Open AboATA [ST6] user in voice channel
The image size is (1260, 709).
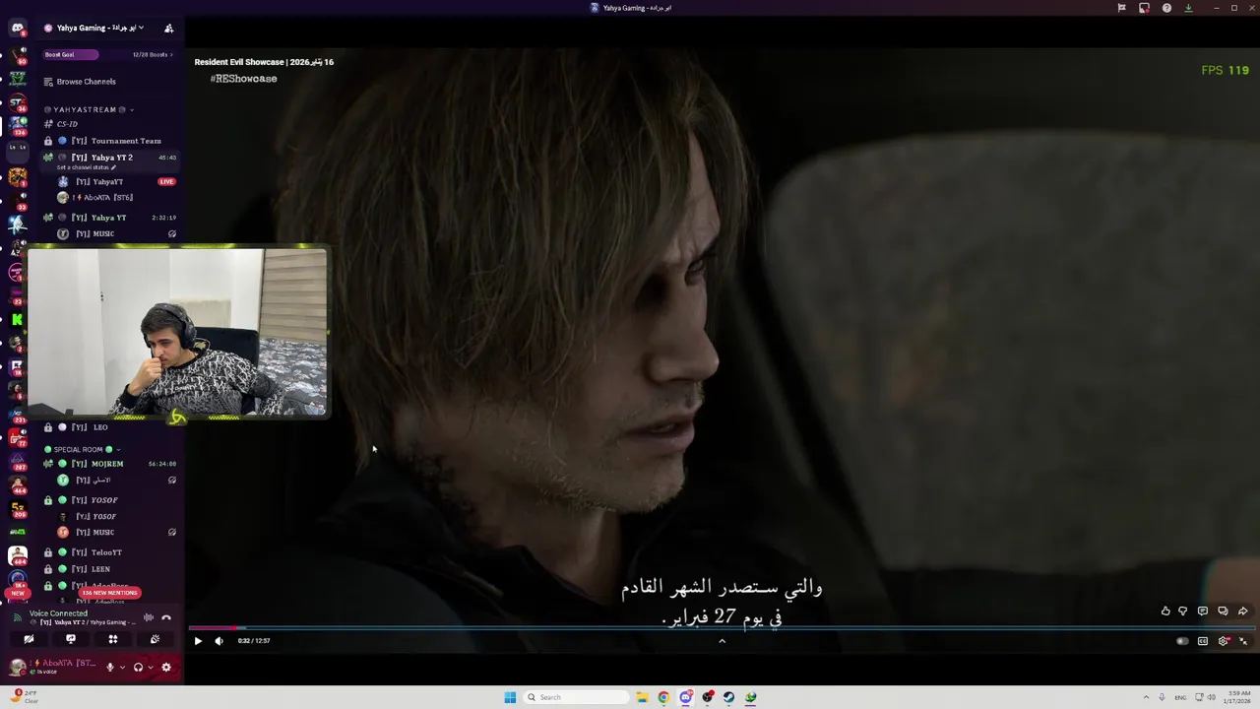(108, 198)
